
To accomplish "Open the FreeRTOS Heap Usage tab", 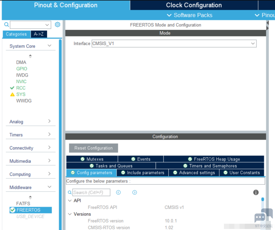I will pyautogui.click(x=214, y=159).
